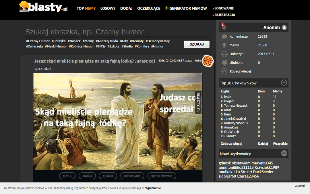Select the #Nosacz tag
Viewport: 310px width, 194px height.
point(74,41)
